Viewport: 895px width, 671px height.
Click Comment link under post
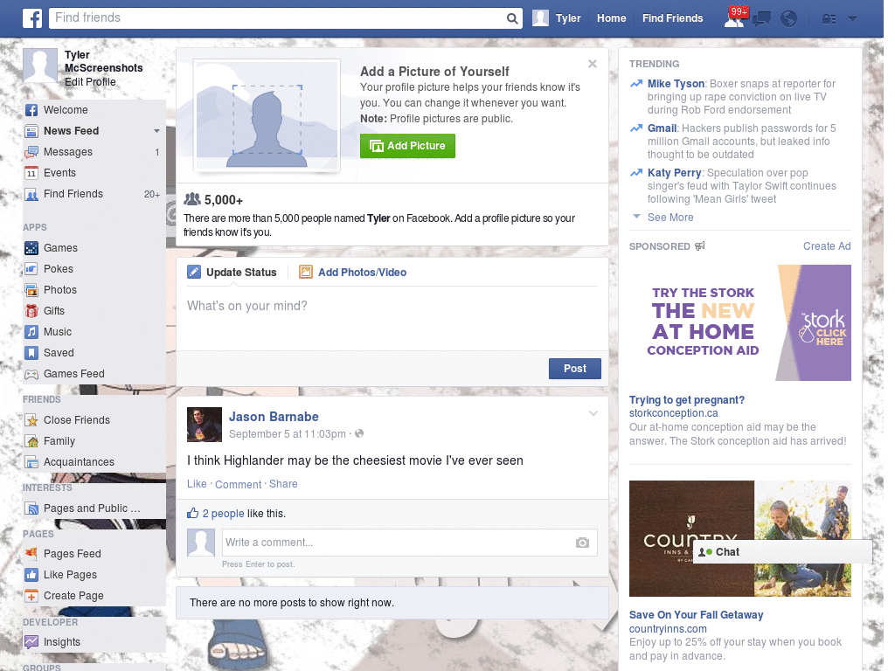[x=238, y=484]
